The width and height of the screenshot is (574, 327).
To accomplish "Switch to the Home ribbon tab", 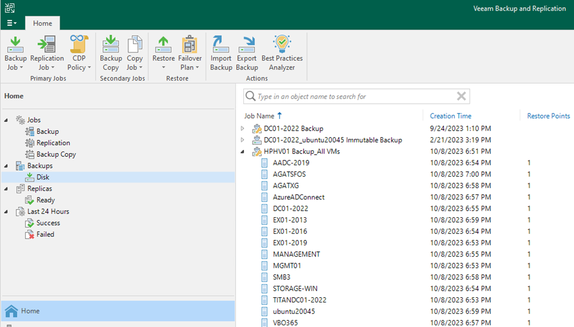I will tap(42, 23).
